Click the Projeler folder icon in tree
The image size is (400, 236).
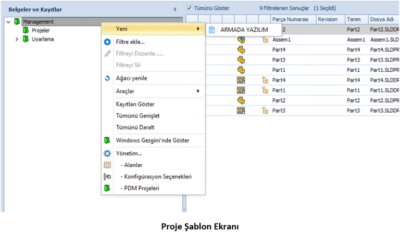pos(26,31)
